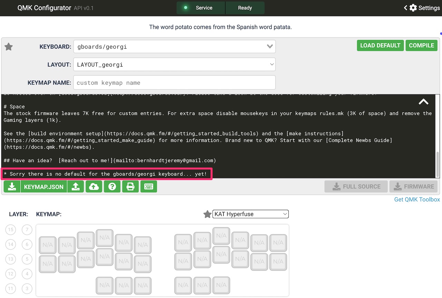Select layer 11
This screenshot has height=298, width=442.
pyautogui.click(x=11, y=289)
